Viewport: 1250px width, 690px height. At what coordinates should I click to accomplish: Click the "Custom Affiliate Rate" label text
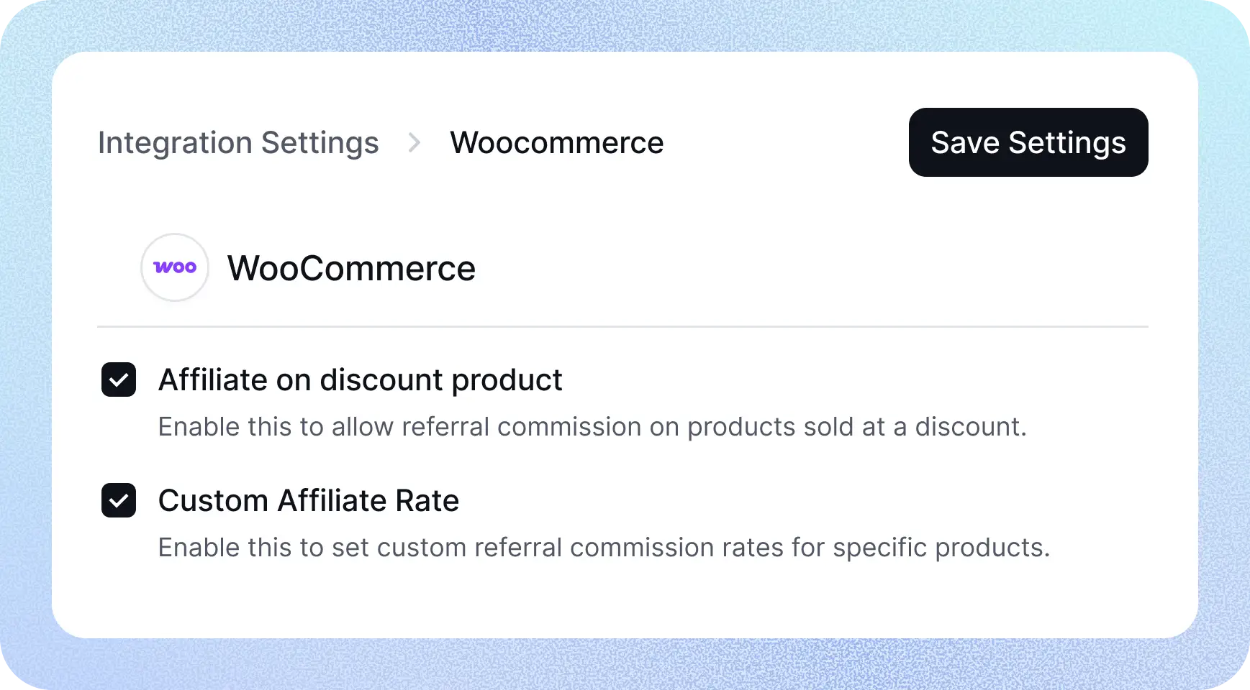[x=308, y=500]
